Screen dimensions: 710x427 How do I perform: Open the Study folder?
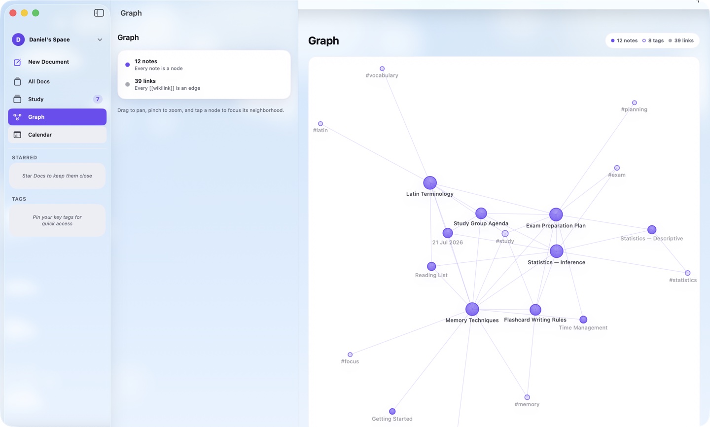click(x=57, y=99)
